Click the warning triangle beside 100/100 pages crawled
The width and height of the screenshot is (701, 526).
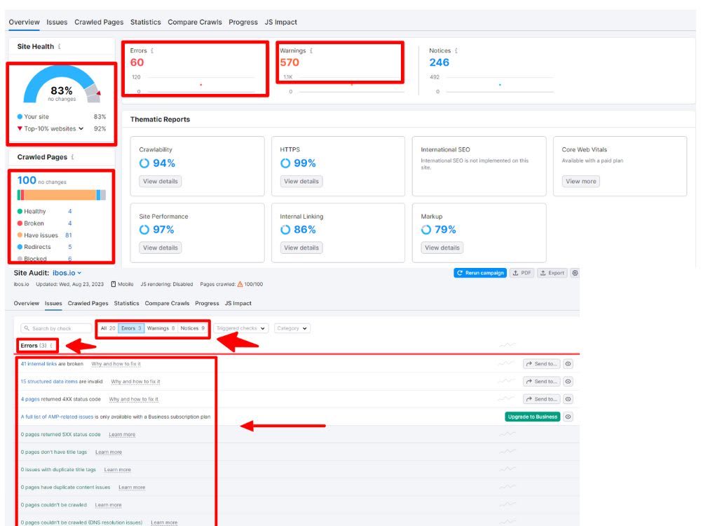[x=240, y=284]
